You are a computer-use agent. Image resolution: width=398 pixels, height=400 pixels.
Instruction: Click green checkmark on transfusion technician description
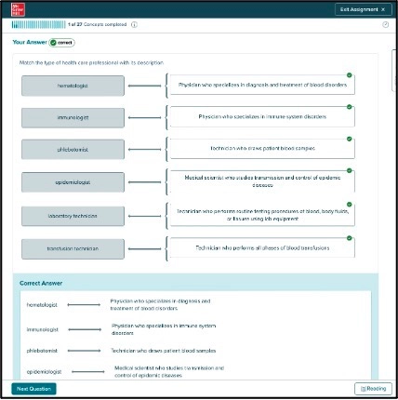pyautogui.click(x=350, y=238)
